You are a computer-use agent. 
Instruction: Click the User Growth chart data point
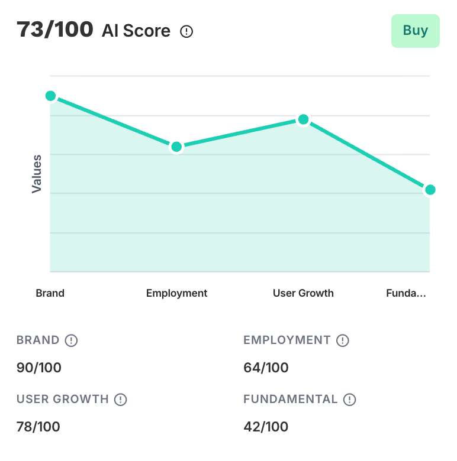tap(303, 119)
